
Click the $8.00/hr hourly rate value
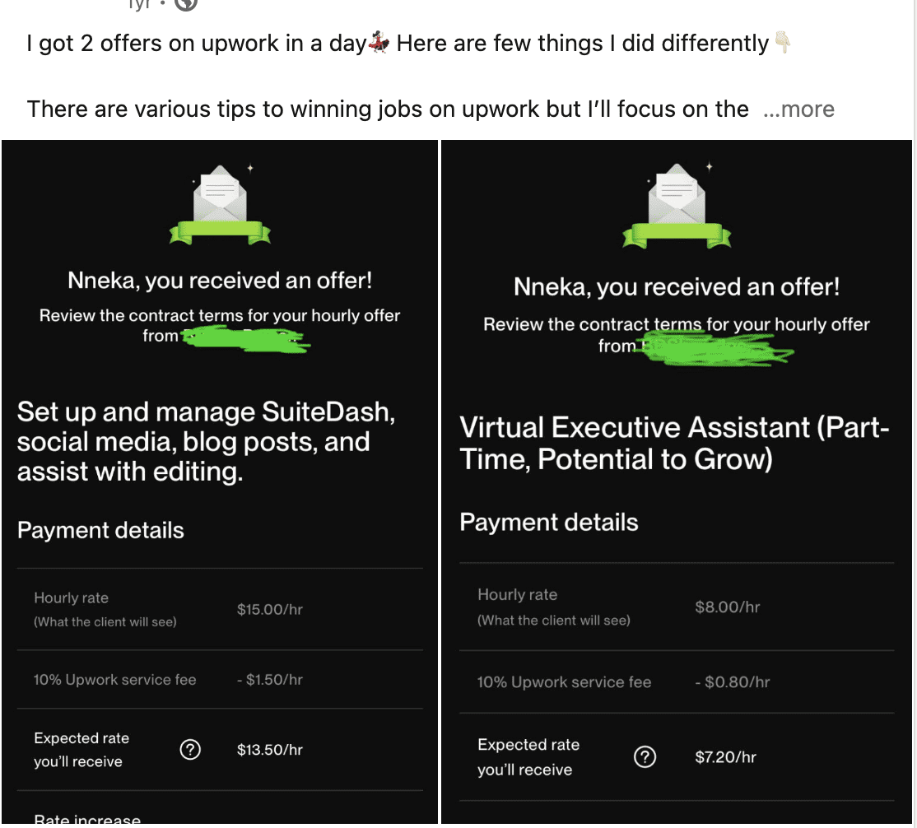tap(727, 607)
